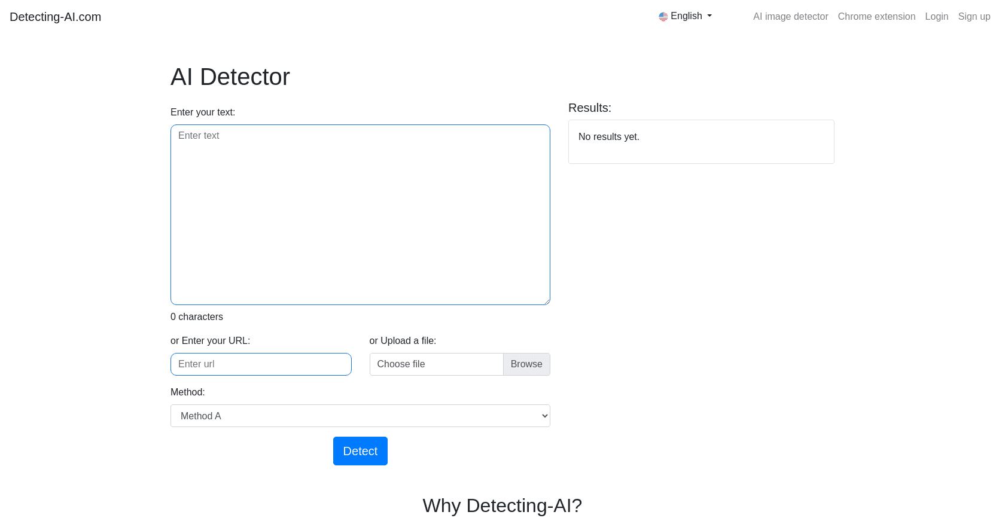Image resolution: width=1005 pixels, height=524 pixels.
Task: Select the AI Detector heading
Action: pyautogui.click(x=230, y=77)
